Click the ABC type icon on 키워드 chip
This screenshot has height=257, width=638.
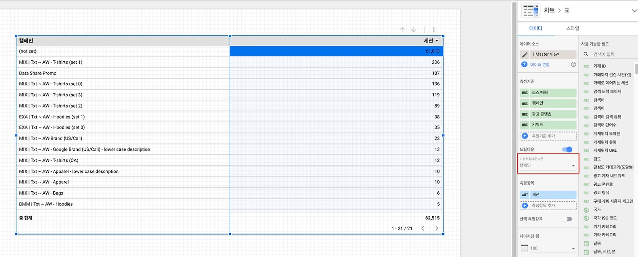pyautogui.click(x=525, y=125)
